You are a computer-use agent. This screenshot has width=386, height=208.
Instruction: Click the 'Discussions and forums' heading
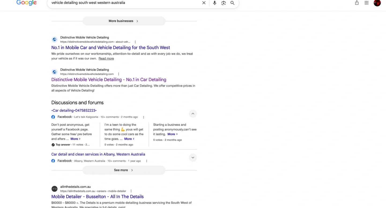tap(77, 103)
